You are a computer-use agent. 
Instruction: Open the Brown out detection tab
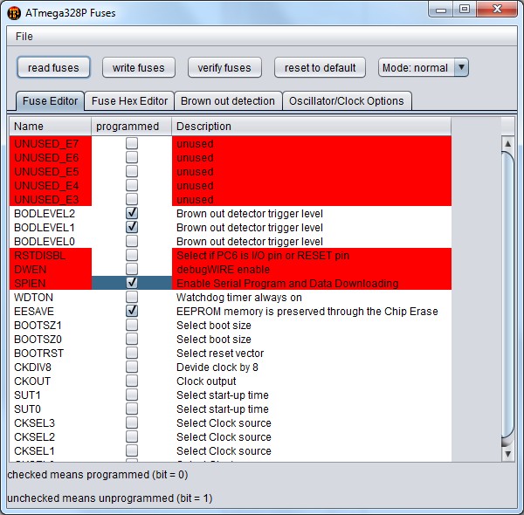pyautogui.click(x=228, y=101)
